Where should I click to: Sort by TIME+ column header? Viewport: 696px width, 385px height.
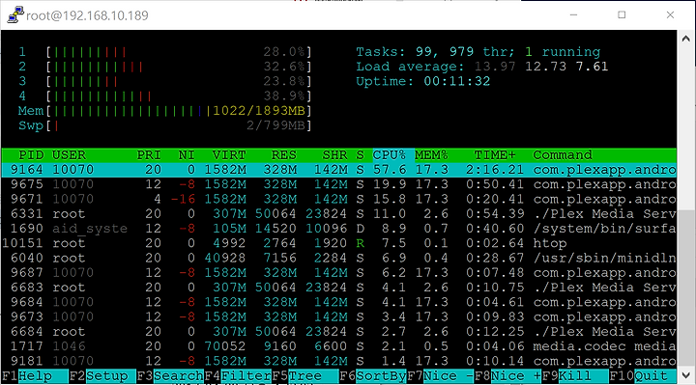click(x=495, y=155)
